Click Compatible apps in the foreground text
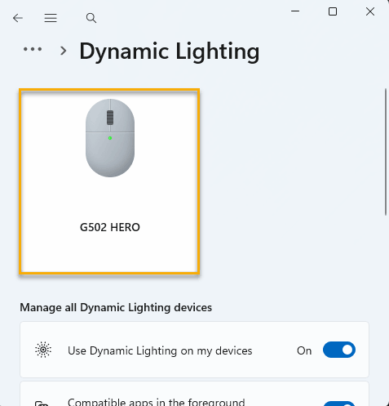 [157, 402]
